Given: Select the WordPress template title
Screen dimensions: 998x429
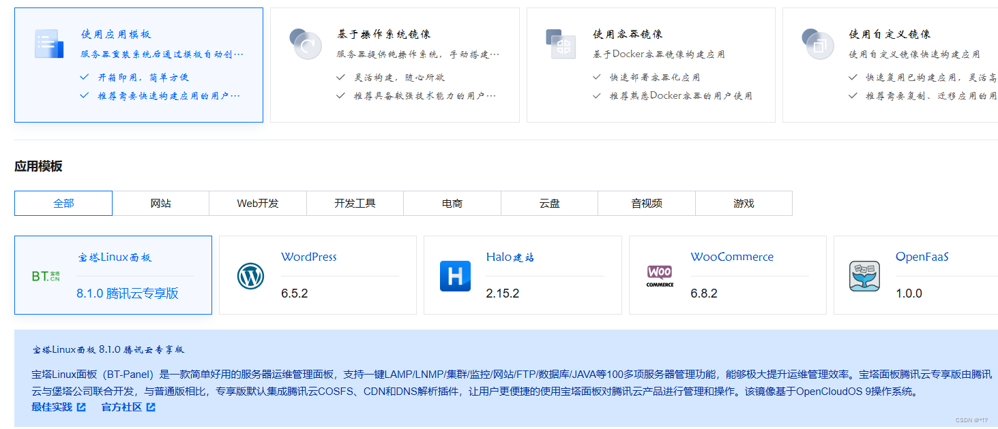Looking at the screenshot, I should point(309,257).
